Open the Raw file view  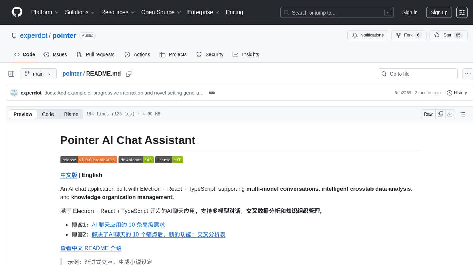(428, 114)
